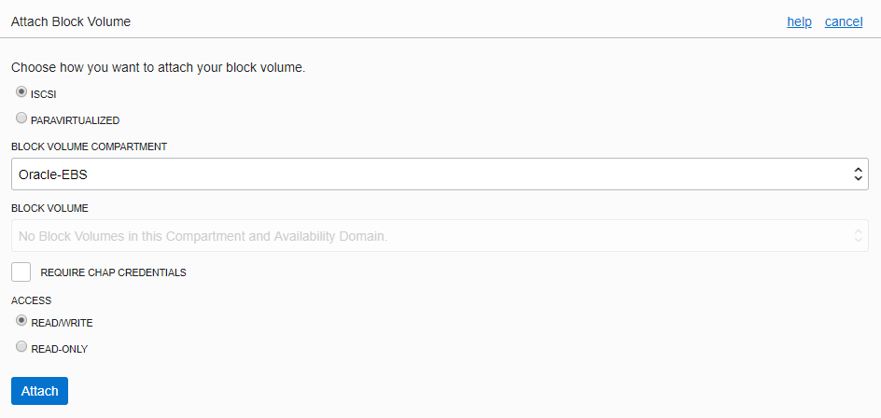
Task: Open the Oracle-EBS compartment dropdown
Action: point(440,174)
